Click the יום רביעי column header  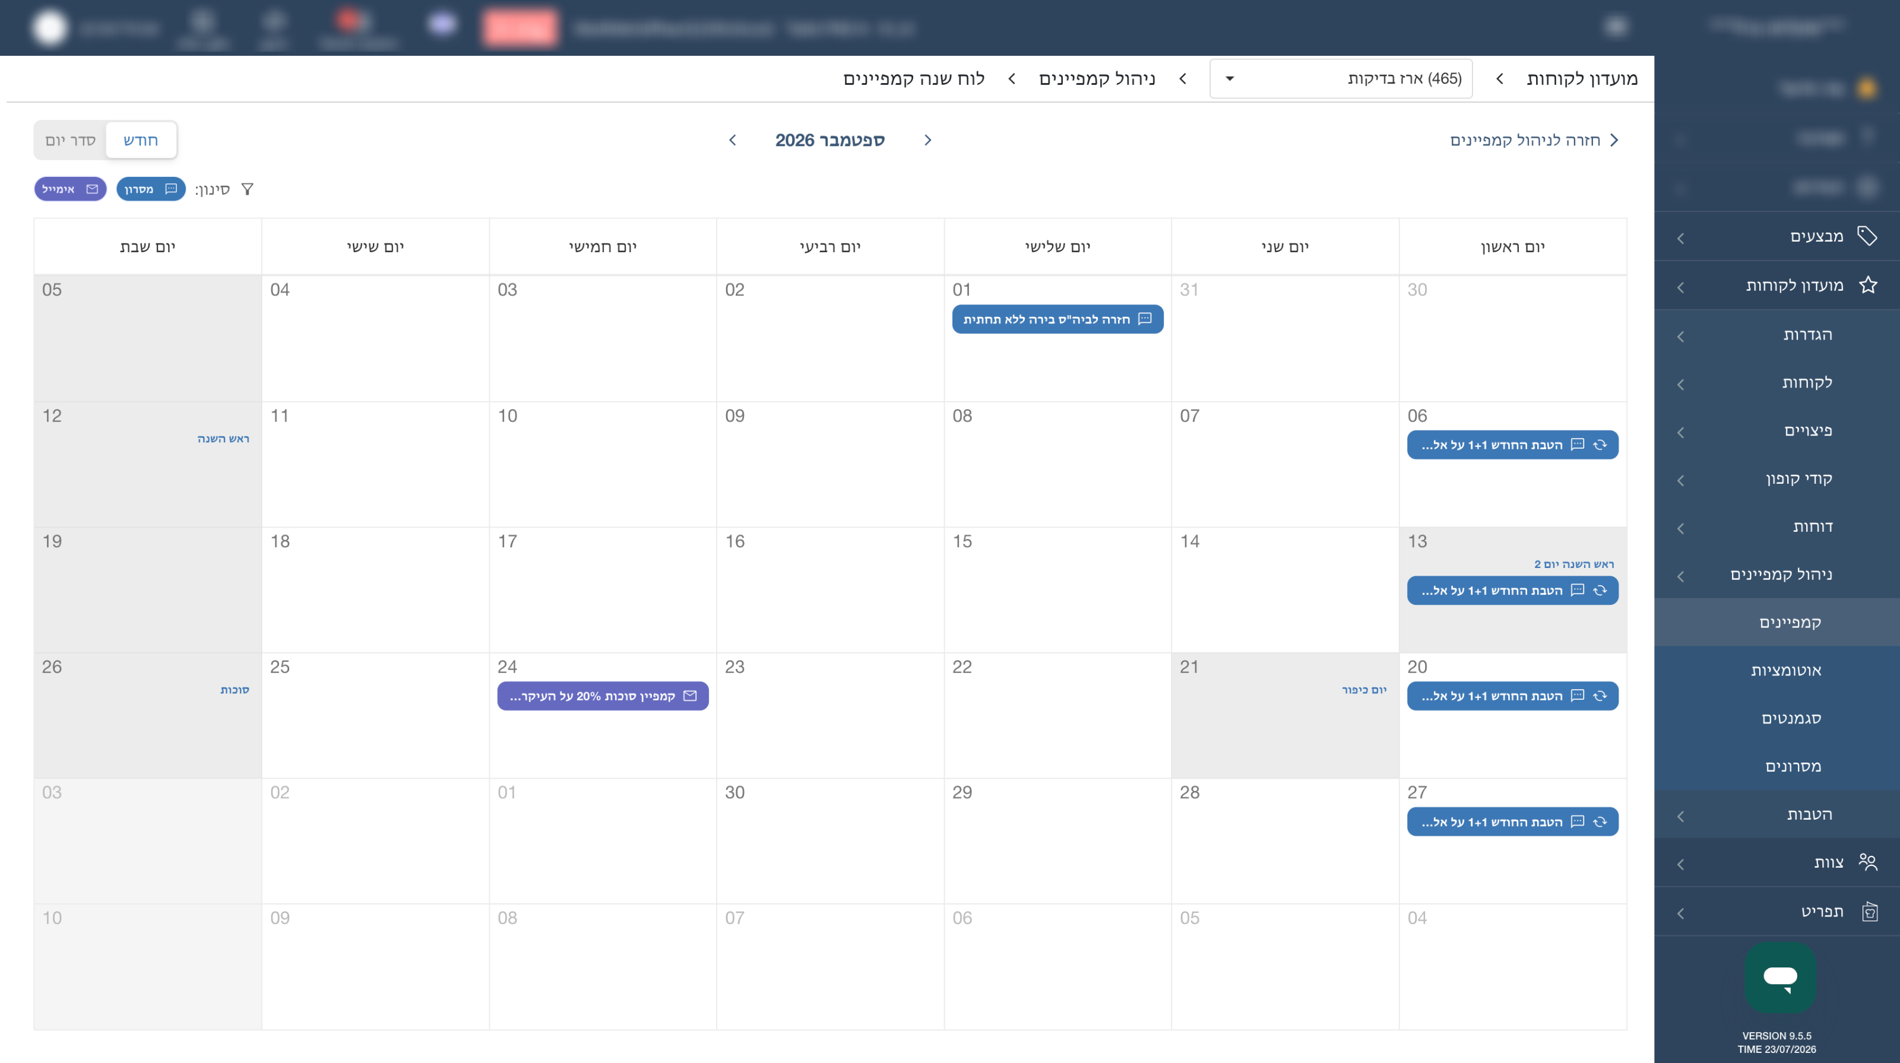831,247
